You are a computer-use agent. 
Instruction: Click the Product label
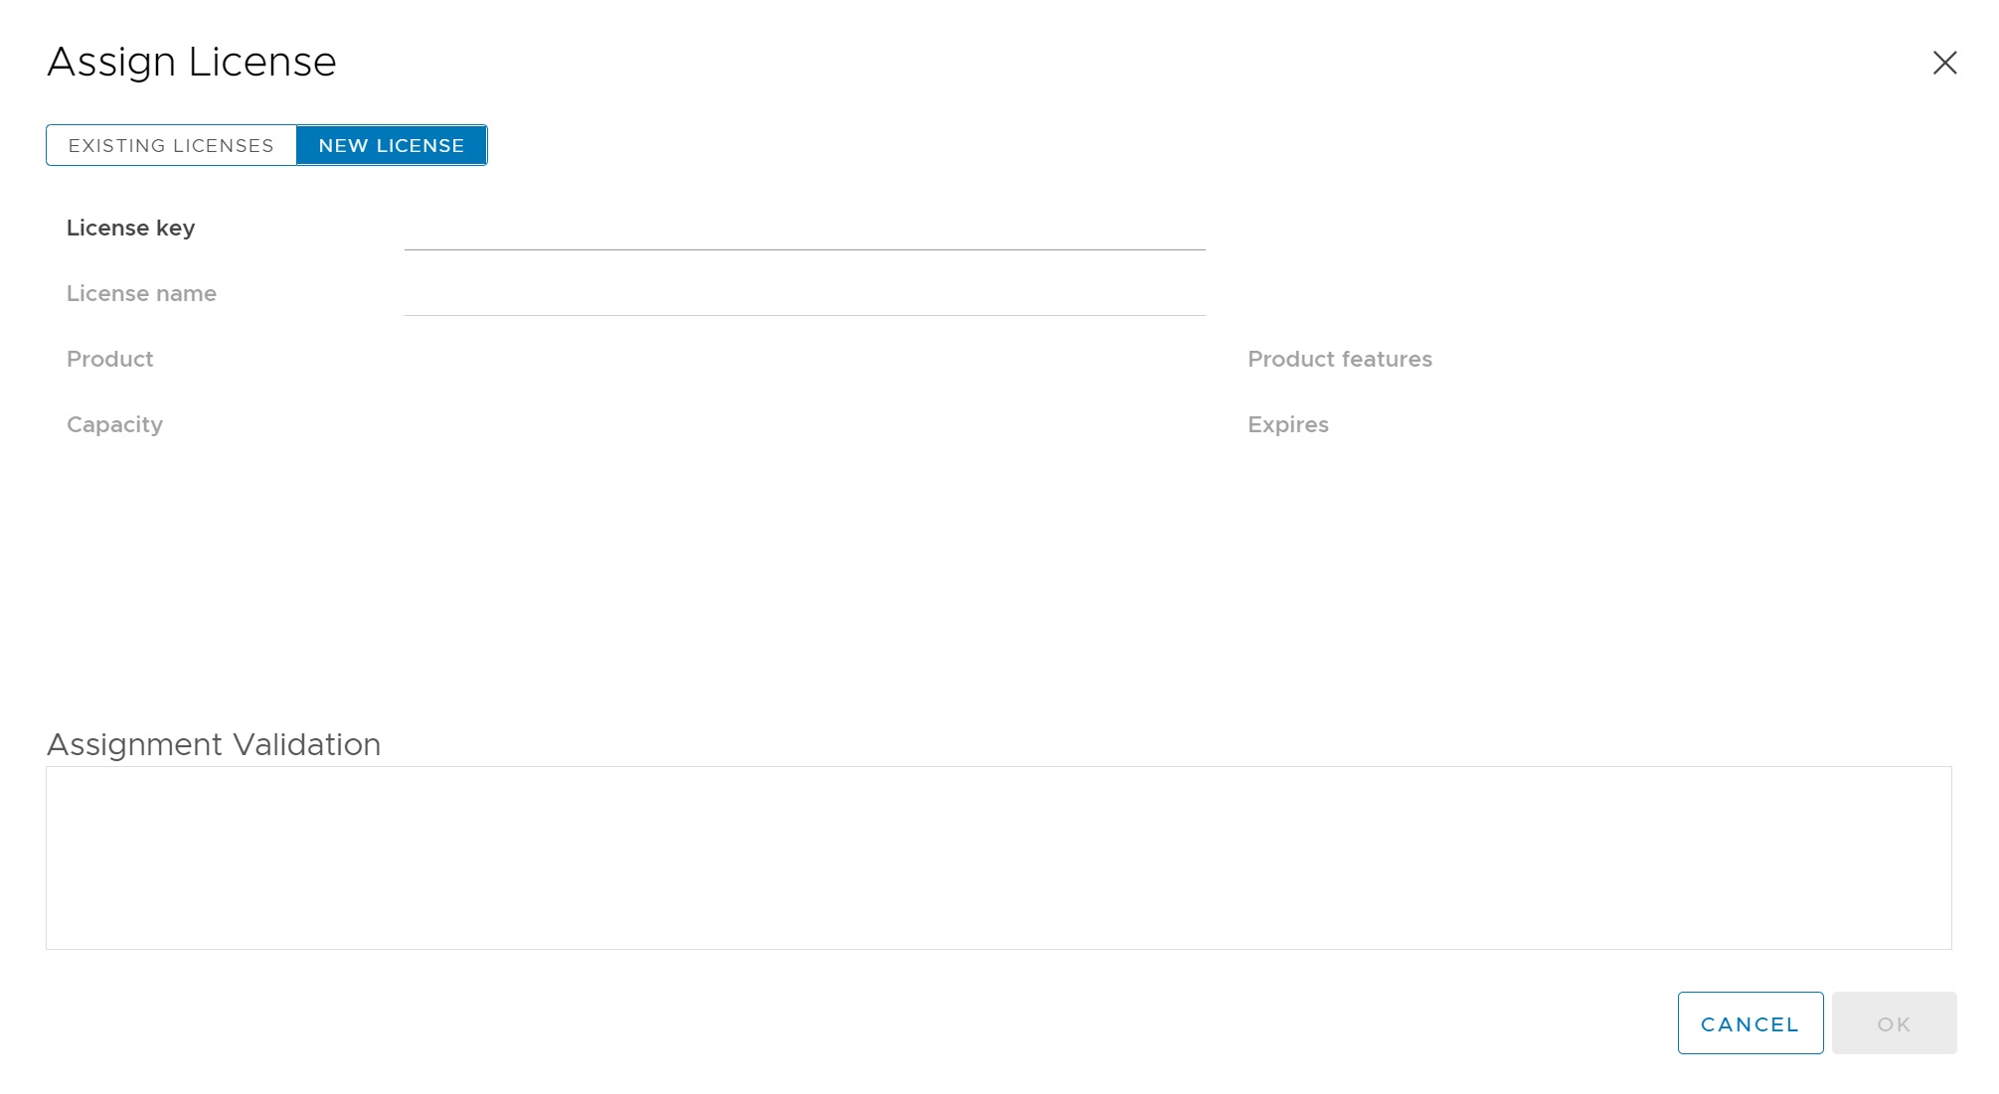(x=109, y=360)
